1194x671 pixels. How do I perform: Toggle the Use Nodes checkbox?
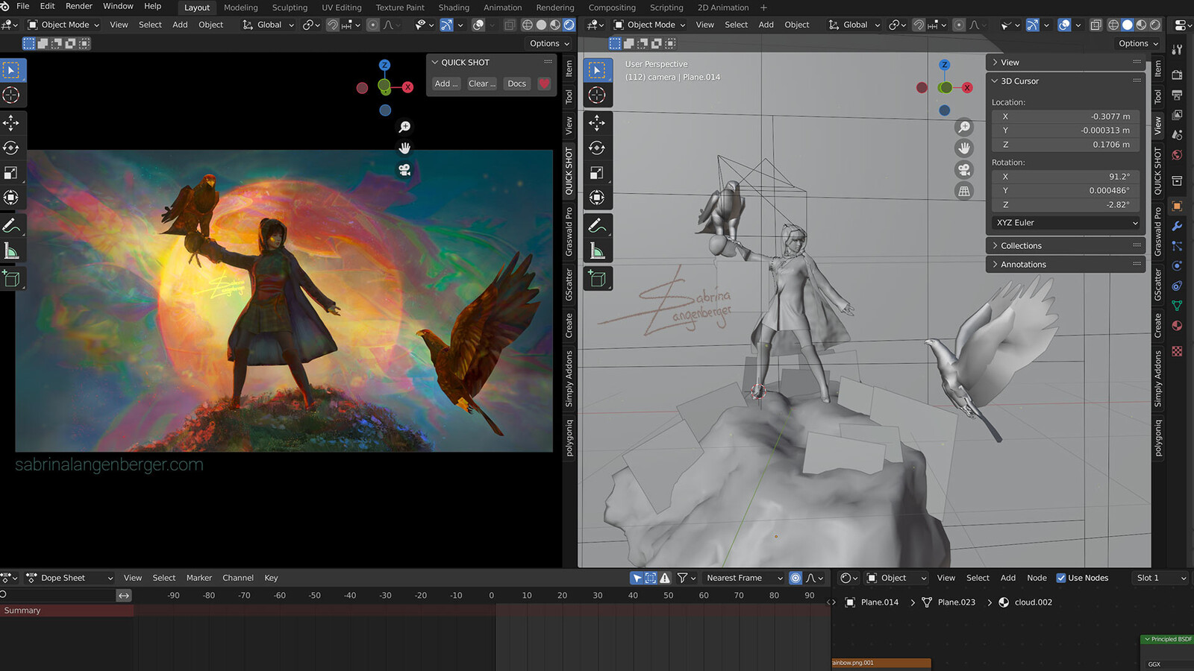point(1061,578)
